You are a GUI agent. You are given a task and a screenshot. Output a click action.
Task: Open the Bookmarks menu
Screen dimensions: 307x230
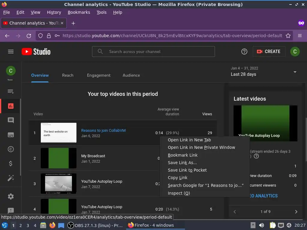pyautogui.click(x=79, y=12)
